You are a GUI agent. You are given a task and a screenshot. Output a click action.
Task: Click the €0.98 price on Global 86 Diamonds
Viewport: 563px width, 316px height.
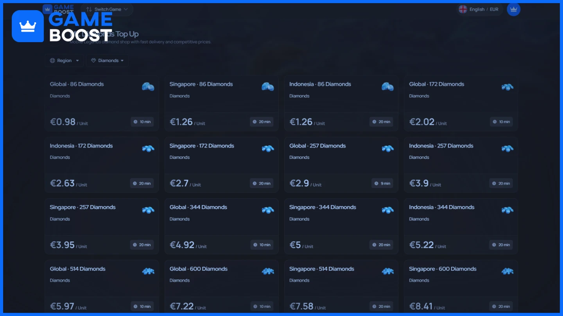pyautogui.click(x=63, y=122)
